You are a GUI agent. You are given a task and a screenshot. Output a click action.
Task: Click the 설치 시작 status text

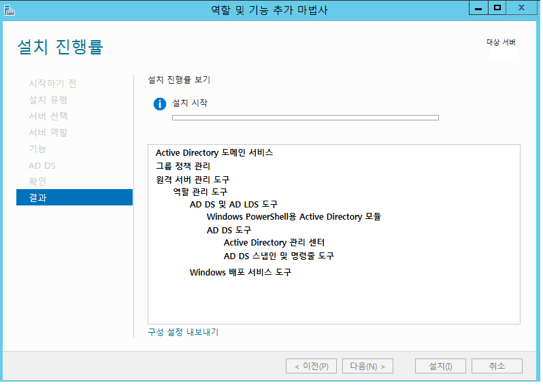[190, 103]
